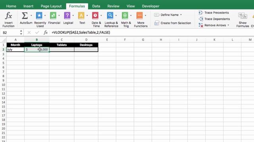Expand the Logical dropdown arrow
254x142 pixels.
pos(73,15)
